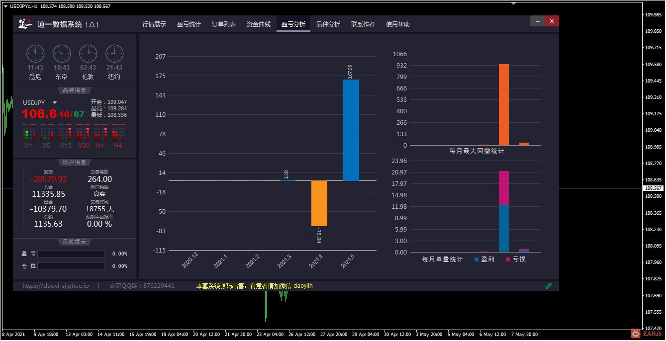The width and height of the screenshot is (666, 341).
Task: Select the 盈亏分析 tab
Action: [x=293, y=24]
